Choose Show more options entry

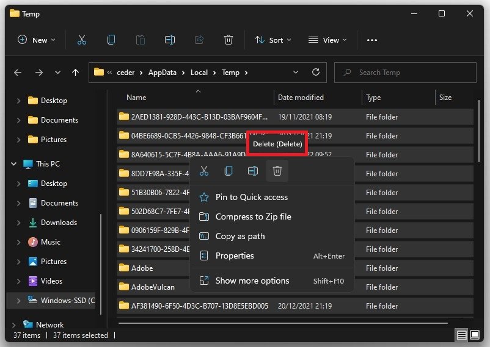[x=252, y=281]
